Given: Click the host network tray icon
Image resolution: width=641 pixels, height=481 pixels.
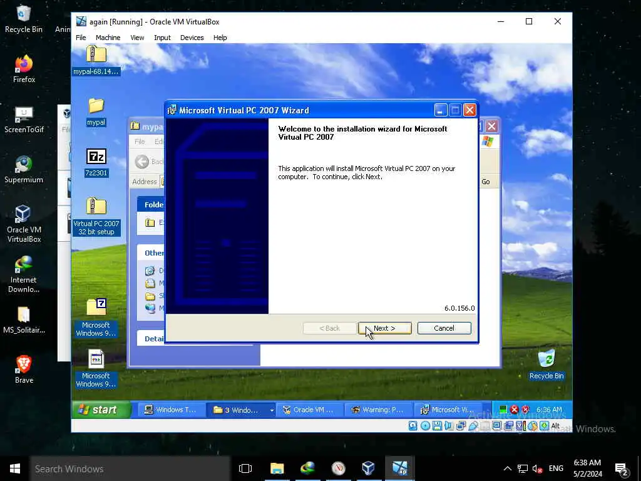Looking at the screenshot, I should 523,468.
